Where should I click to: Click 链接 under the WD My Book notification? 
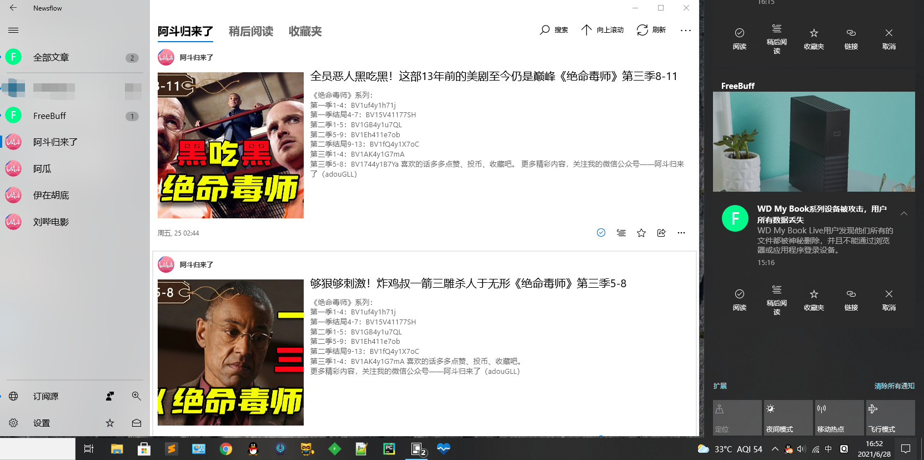click(x=851, y=300)
